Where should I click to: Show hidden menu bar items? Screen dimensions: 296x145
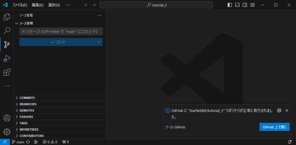68,5
